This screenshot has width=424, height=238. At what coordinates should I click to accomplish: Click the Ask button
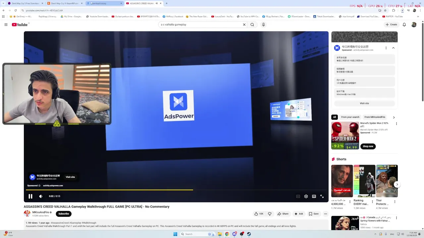point(299,214)
